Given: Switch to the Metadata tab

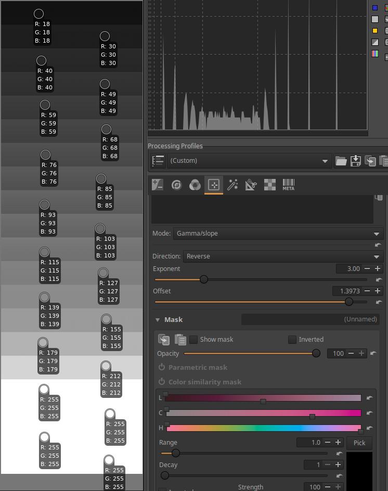Looking at the screenshot, I should click(x=288, y=185).
